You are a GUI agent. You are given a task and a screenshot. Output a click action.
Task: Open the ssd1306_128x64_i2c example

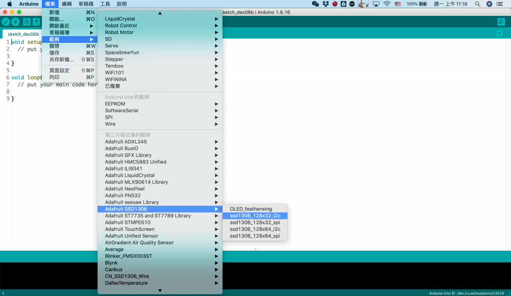(255, 229)
